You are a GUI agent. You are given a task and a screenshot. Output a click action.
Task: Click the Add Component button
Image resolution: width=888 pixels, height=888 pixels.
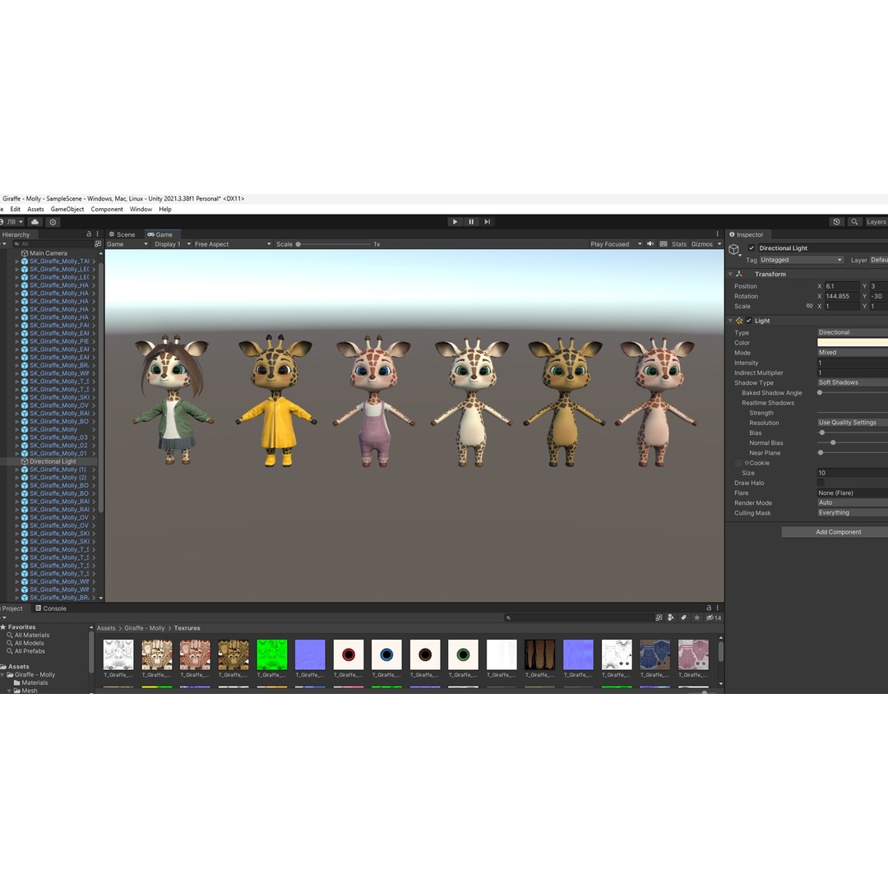[838, 532]
